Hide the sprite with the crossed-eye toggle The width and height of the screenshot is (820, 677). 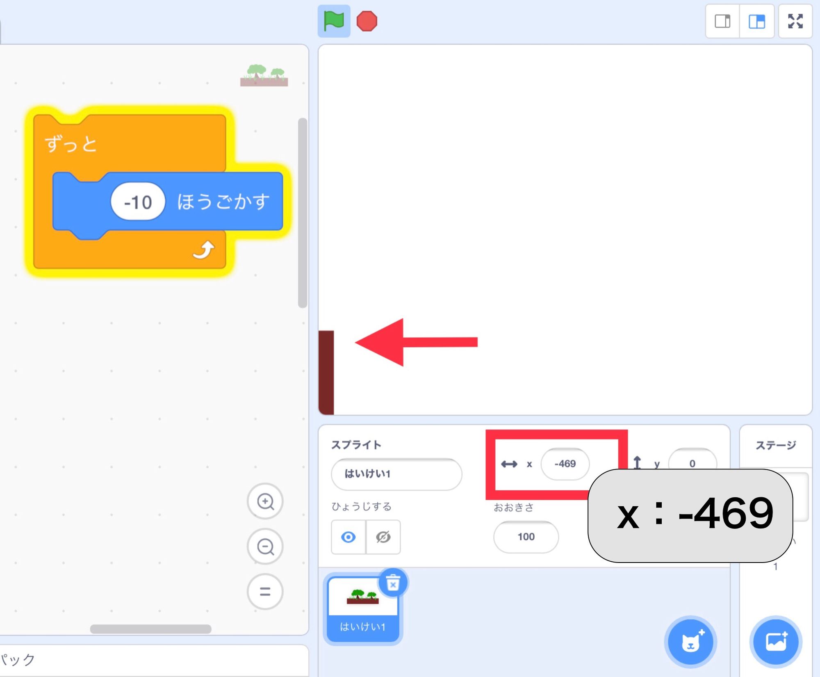(383, 537)
